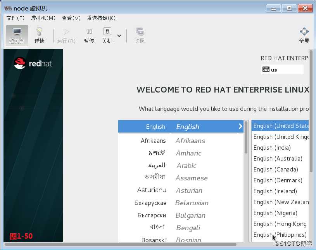Select Assamese language
Viewport: 316px width, 250px height.
(x=181, y=178)
